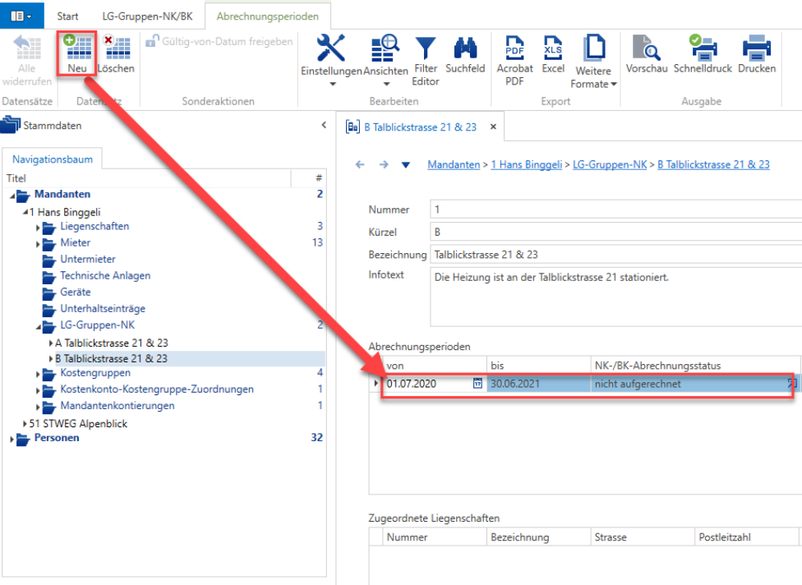The width and height of the screenshot is (802, 585).
Task: Click the Stammdaten folder stack icon
Action: point(11,125)
